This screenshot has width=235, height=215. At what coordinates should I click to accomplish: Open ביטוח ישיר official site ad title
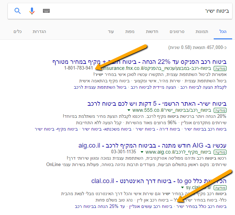(157, 104)
